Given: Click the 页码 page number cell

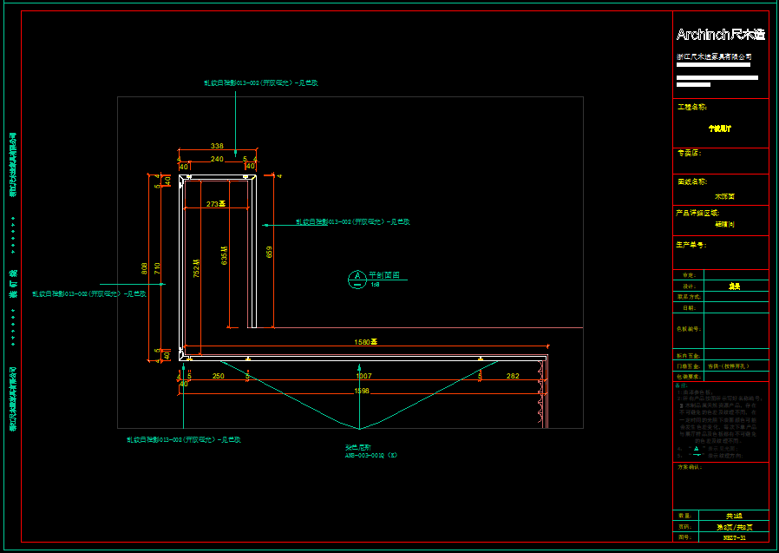Looking at the screenshot, I should 734,526.
